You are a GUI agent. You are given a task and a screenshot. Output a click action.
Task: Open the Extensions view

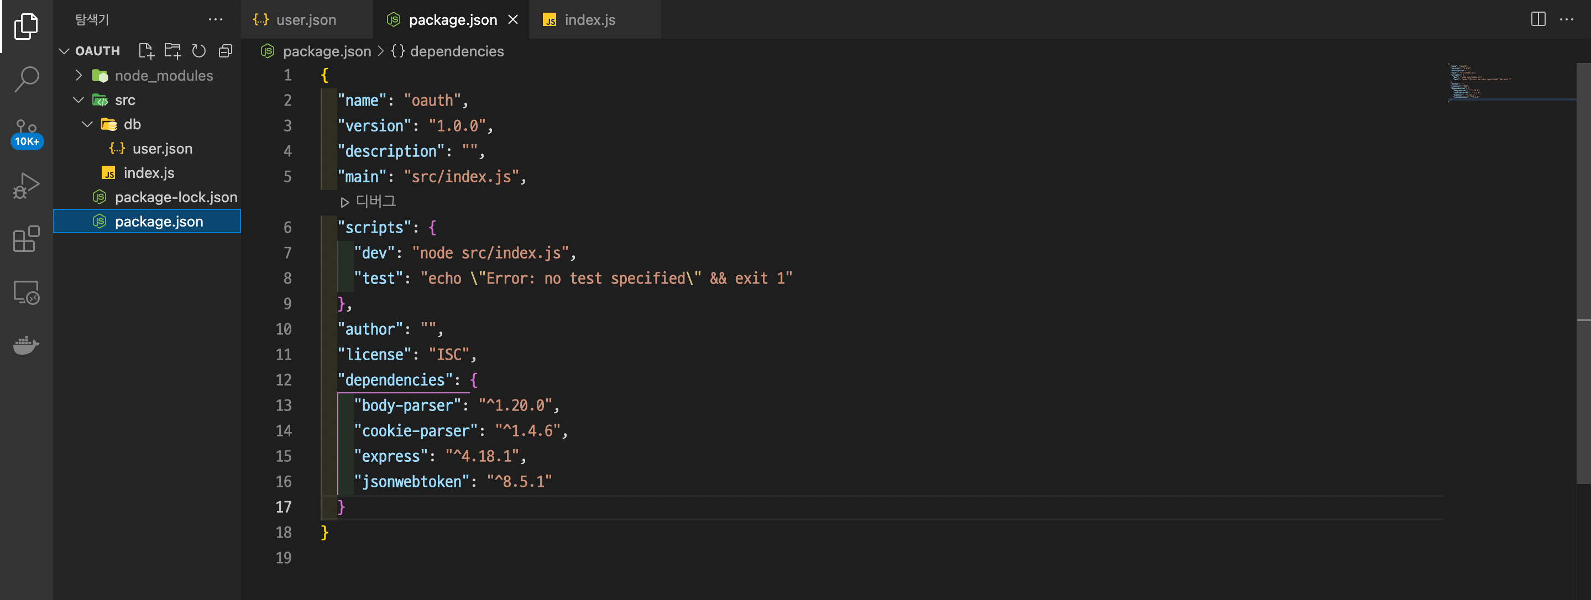(26, 238)
